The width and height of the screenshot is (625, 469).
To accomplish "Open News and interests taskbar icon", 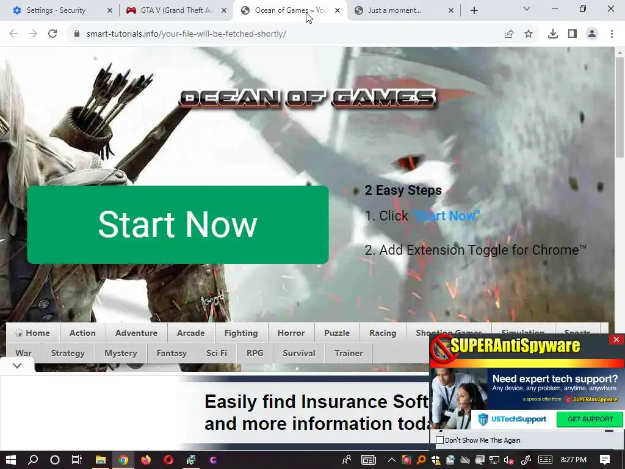I will tap(369, 460).
